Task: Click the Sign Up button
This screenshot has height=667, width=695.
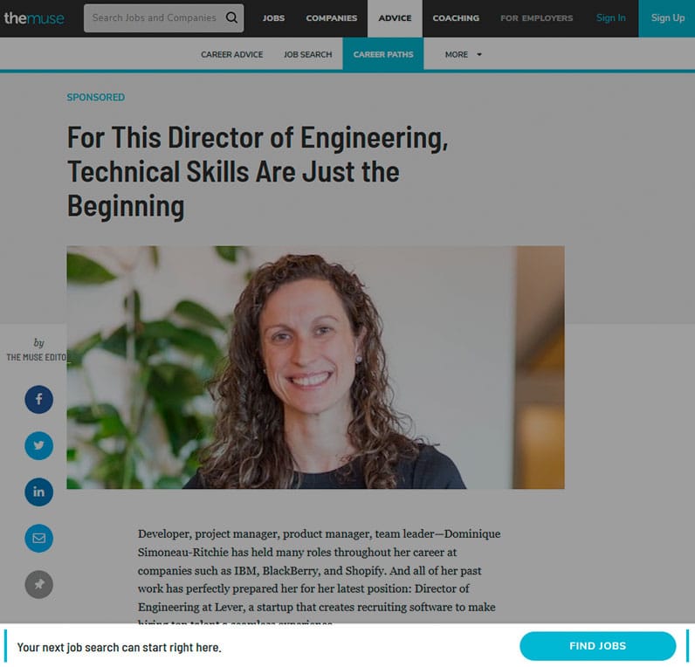Action: 667,18
